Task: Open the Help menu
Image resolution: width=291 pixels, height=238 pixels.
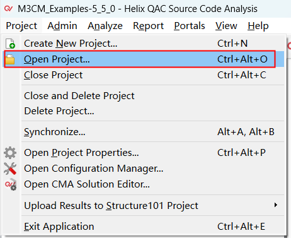Action: pyautogui.click(x=258, y=26)
